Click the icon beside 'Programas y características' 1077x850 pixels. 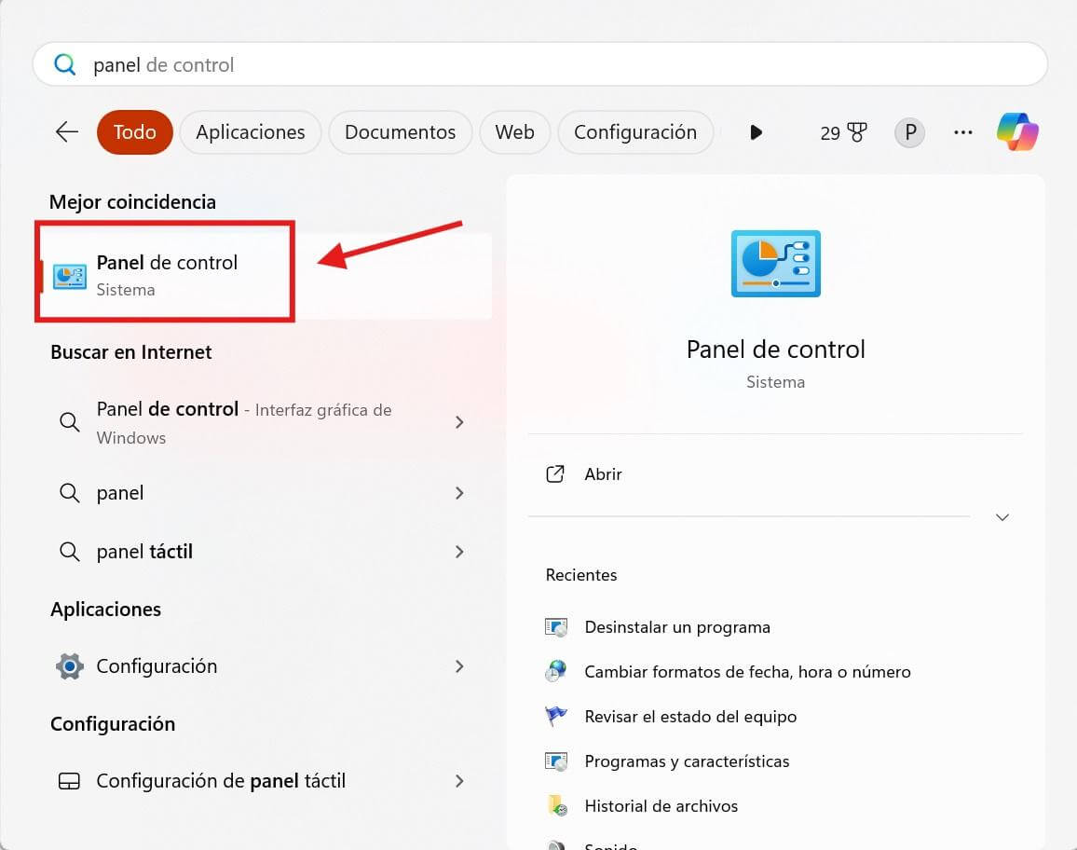point(556,761)
